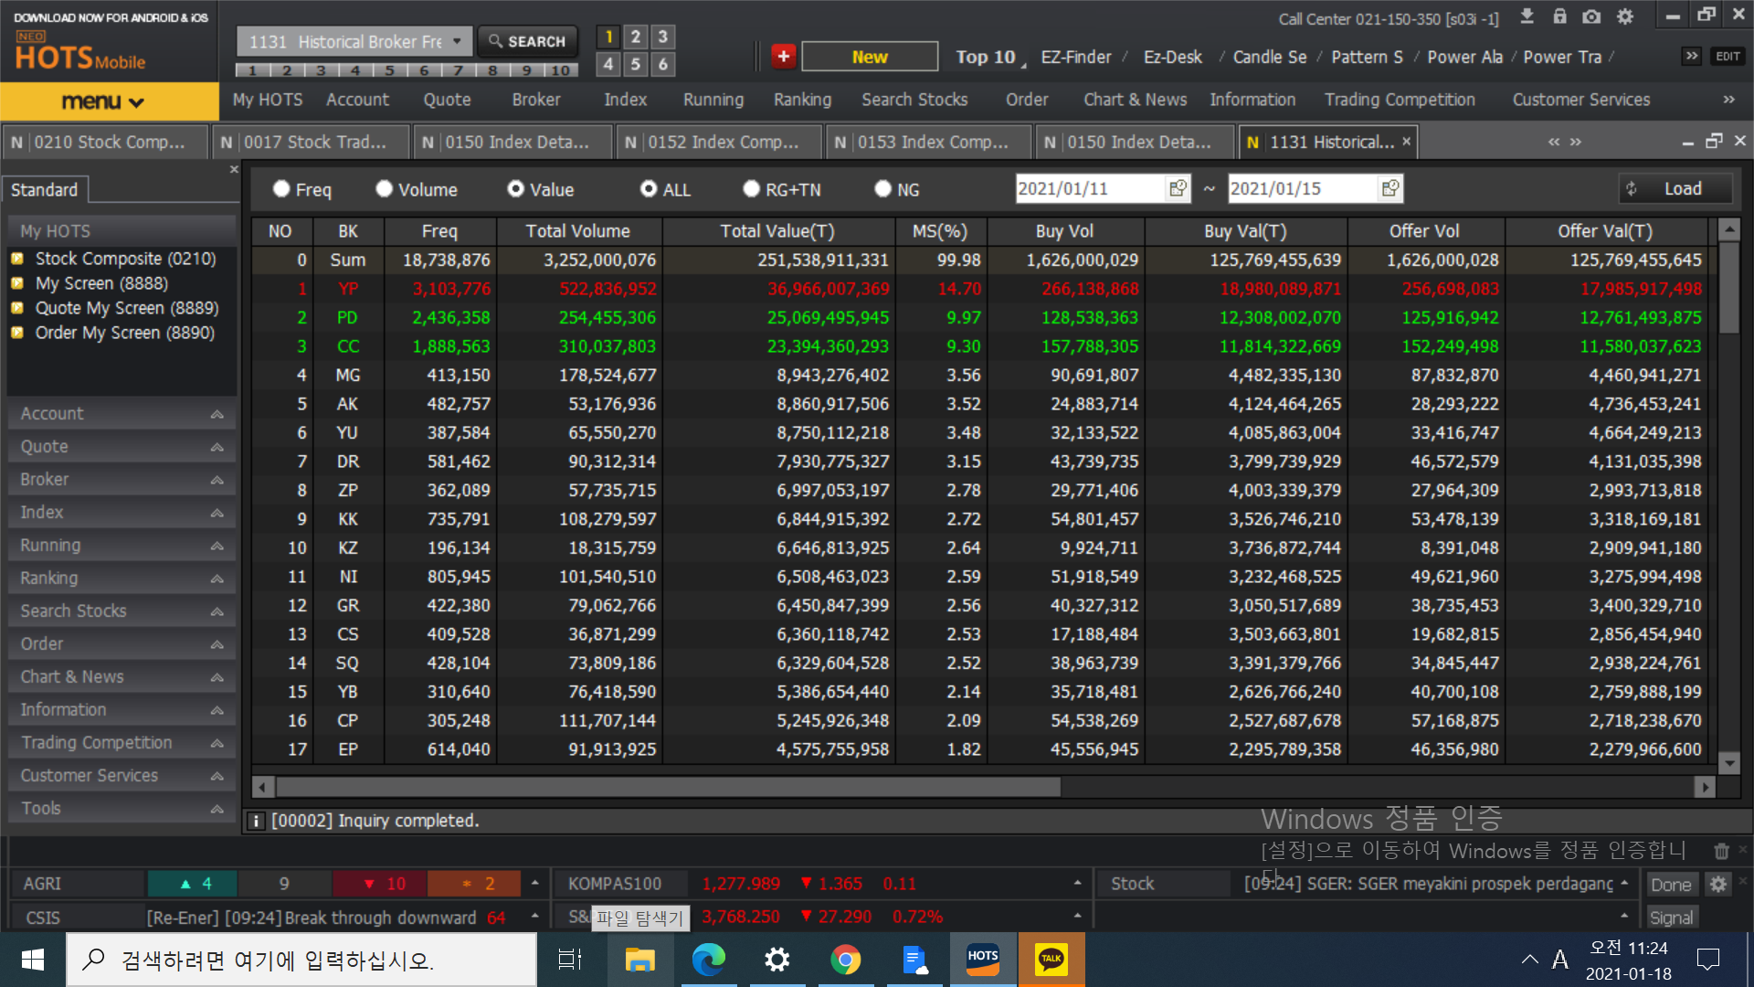Select the Freq radio button

281,188
